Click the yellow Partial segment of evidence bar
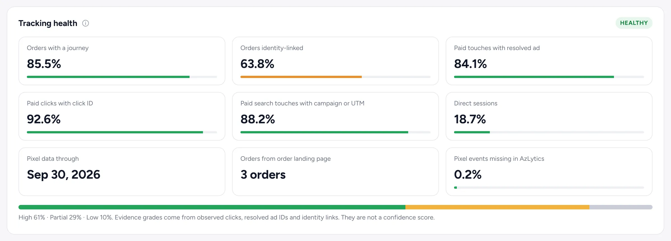This screenshot has height=241, width=671. pyautogui.click(x=497, y=207)
